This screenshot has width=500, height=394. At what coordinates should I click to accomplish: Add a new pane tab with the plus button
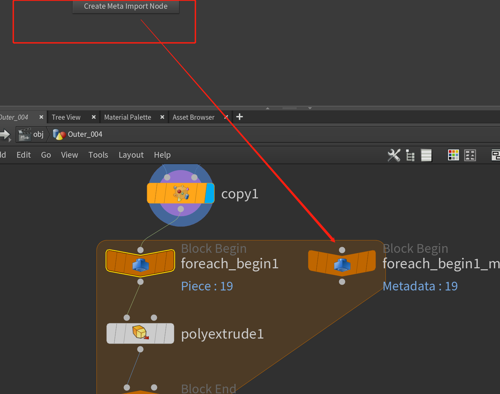point(239,117)
